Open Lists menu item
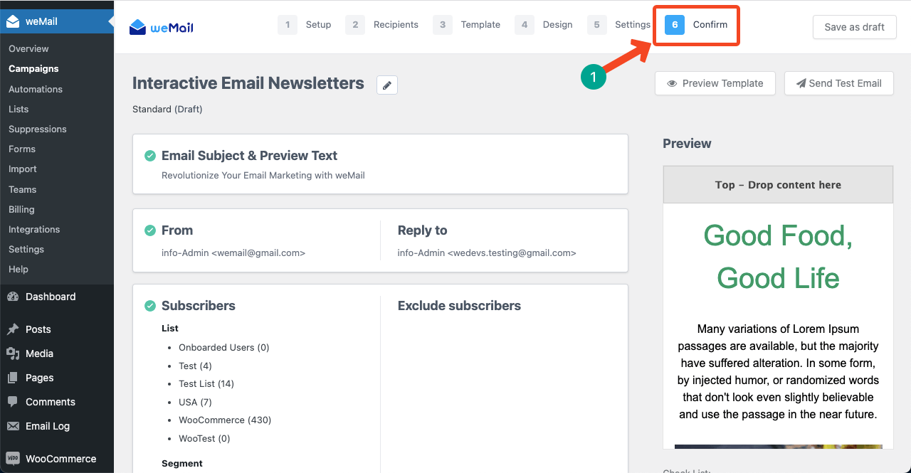This screenshot has width=911, height=473. coord(19,109)
